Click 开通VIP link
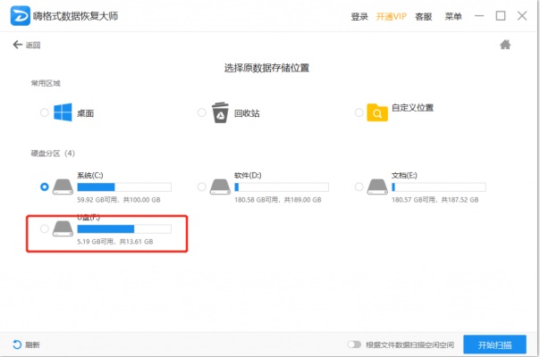 [x=391, y=16]
